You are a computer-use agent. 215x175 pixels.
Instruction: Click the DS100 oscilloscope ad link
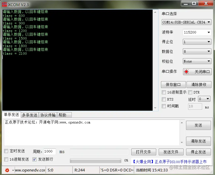pyautogui.click(x=170, y=162)
